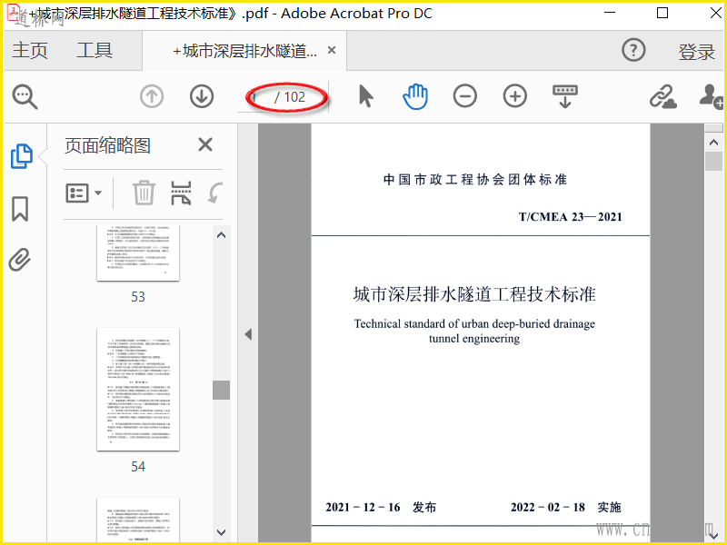727x545 pixels.
Task: Select page 53 thumbnail
Action: [138, 253]
